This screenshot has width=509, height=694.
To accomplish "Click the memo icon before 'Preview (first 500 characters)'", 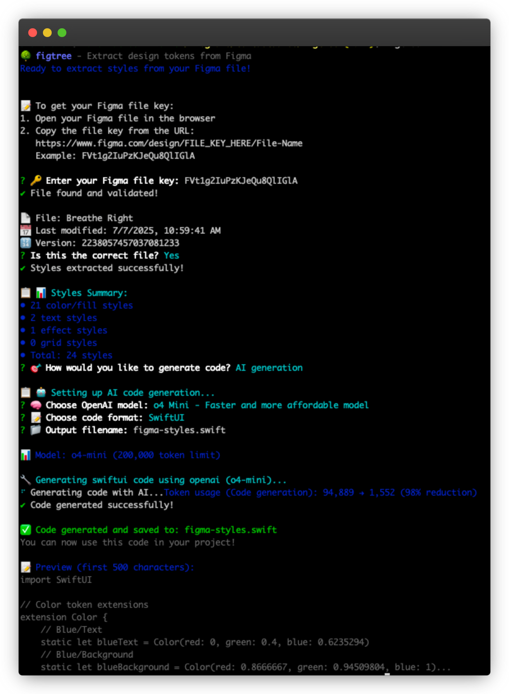I will [26, 567].
